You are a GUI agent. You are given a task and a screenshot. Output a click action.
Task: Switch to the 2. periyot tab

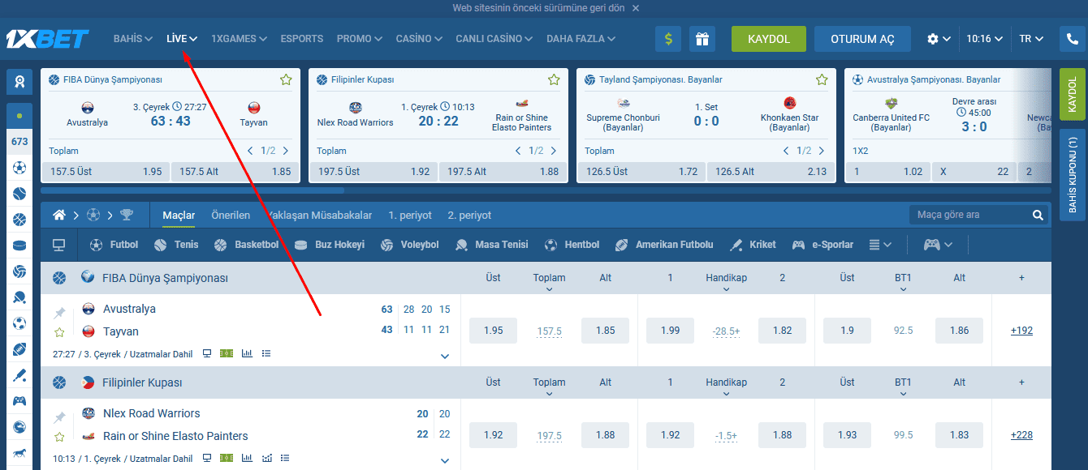coord(469,215)
